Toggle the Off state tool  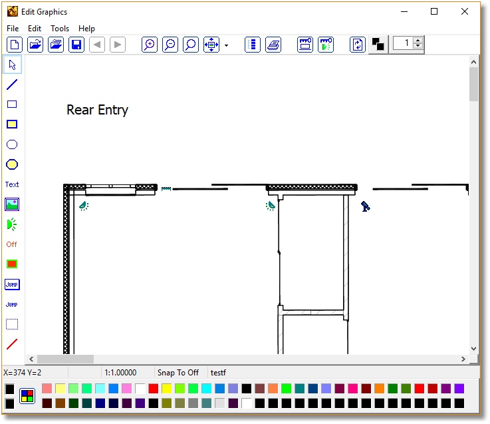pyautogui.click(x=12, y=244)
